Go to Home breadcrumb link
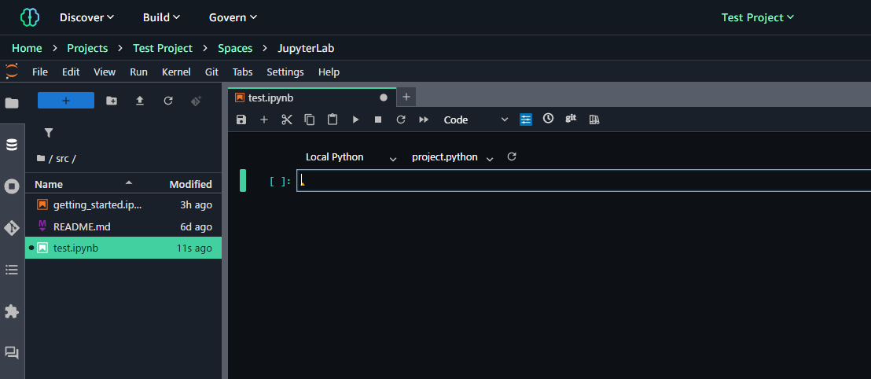This screenshot has height=379, width=871. point(27,48)
